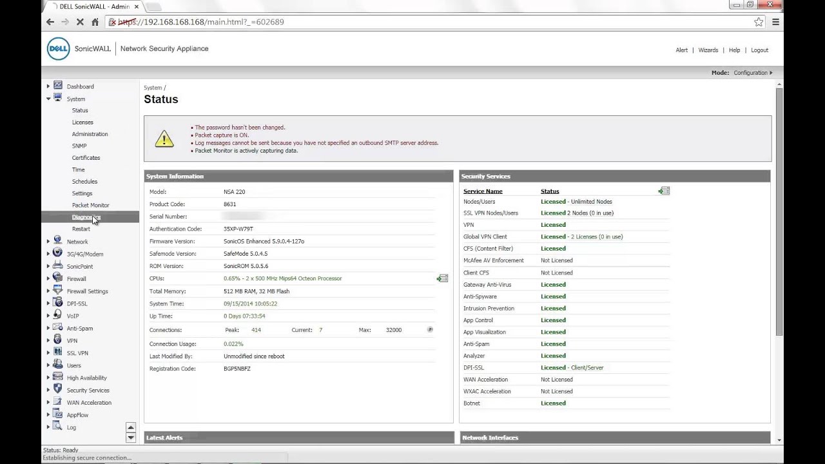Select Diagnostics in the System menu
Image resolution: width=825 pixels, height=464 pixels.
(x=86, y=217)
